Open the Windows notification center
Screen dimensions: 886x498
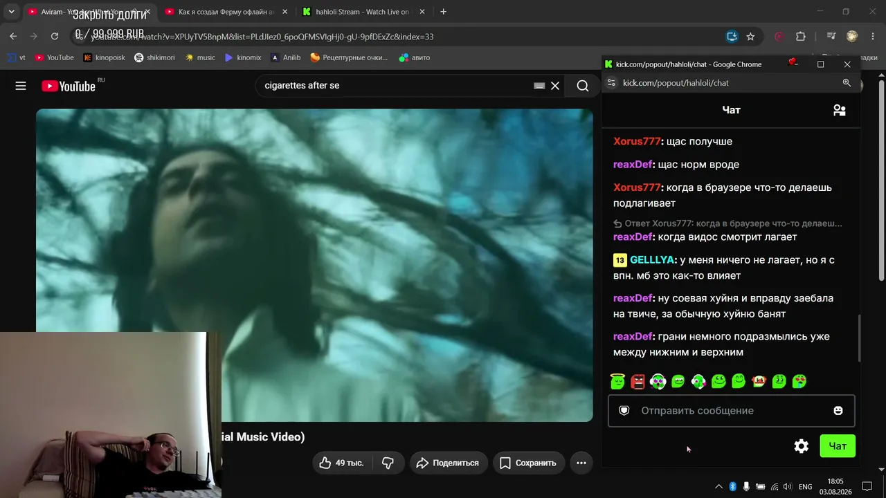(867, 486)
